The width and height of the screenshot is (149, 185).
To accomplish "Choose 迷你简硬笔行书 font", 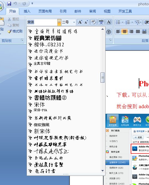I will point(64,58).
